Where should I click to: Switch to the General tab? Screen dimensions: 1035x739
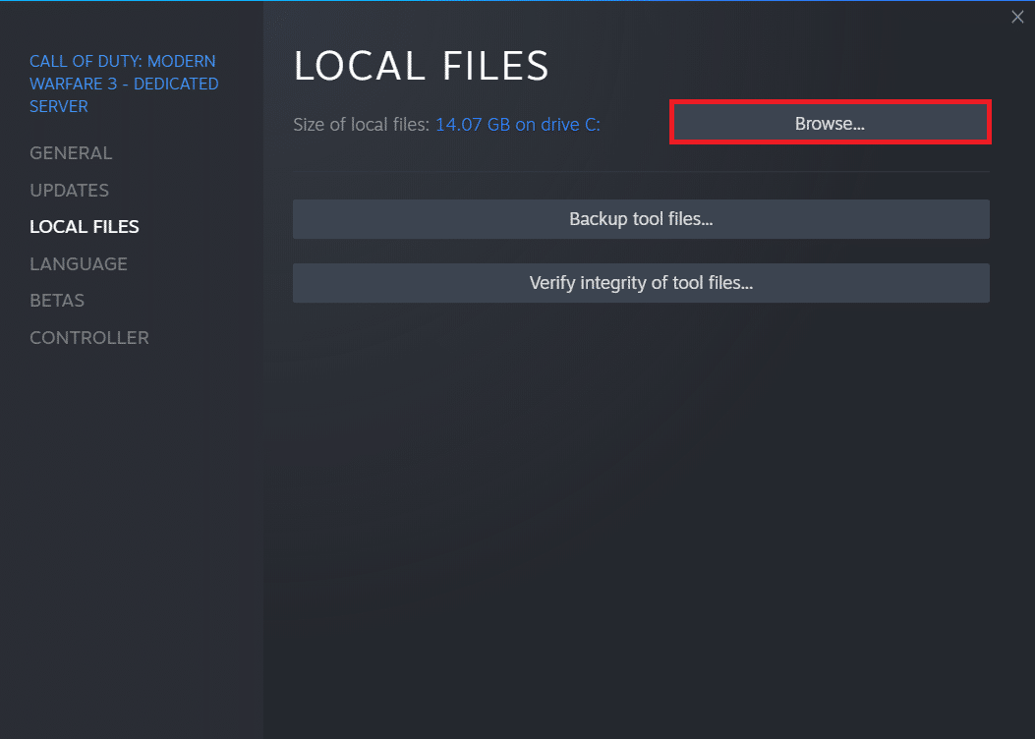(71, 153)
